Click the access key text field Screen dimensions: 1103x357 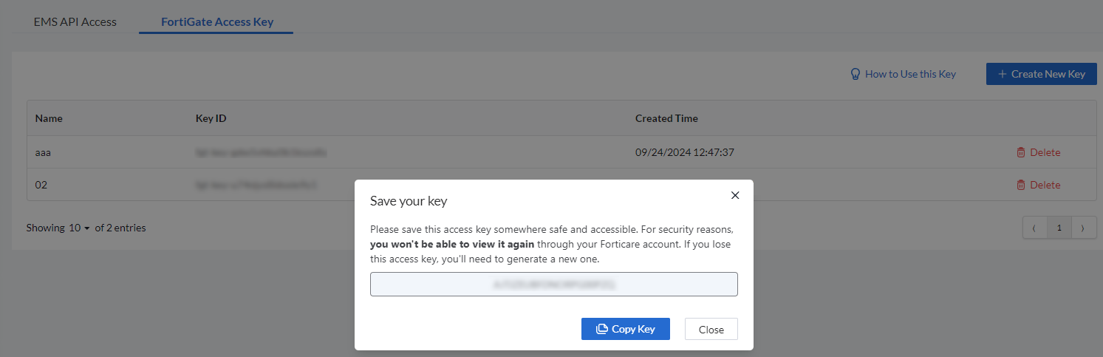[553, 284]
